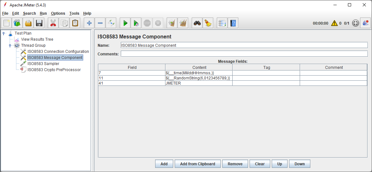Select the field 41 cell

click(132, 83)
